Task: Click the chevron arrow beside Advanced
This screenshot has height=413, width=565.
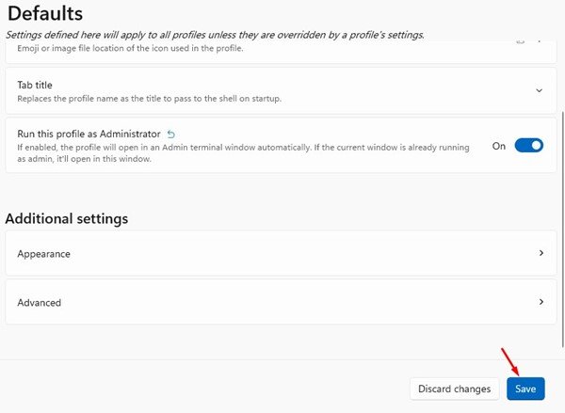Action: (x=541, y=302)
